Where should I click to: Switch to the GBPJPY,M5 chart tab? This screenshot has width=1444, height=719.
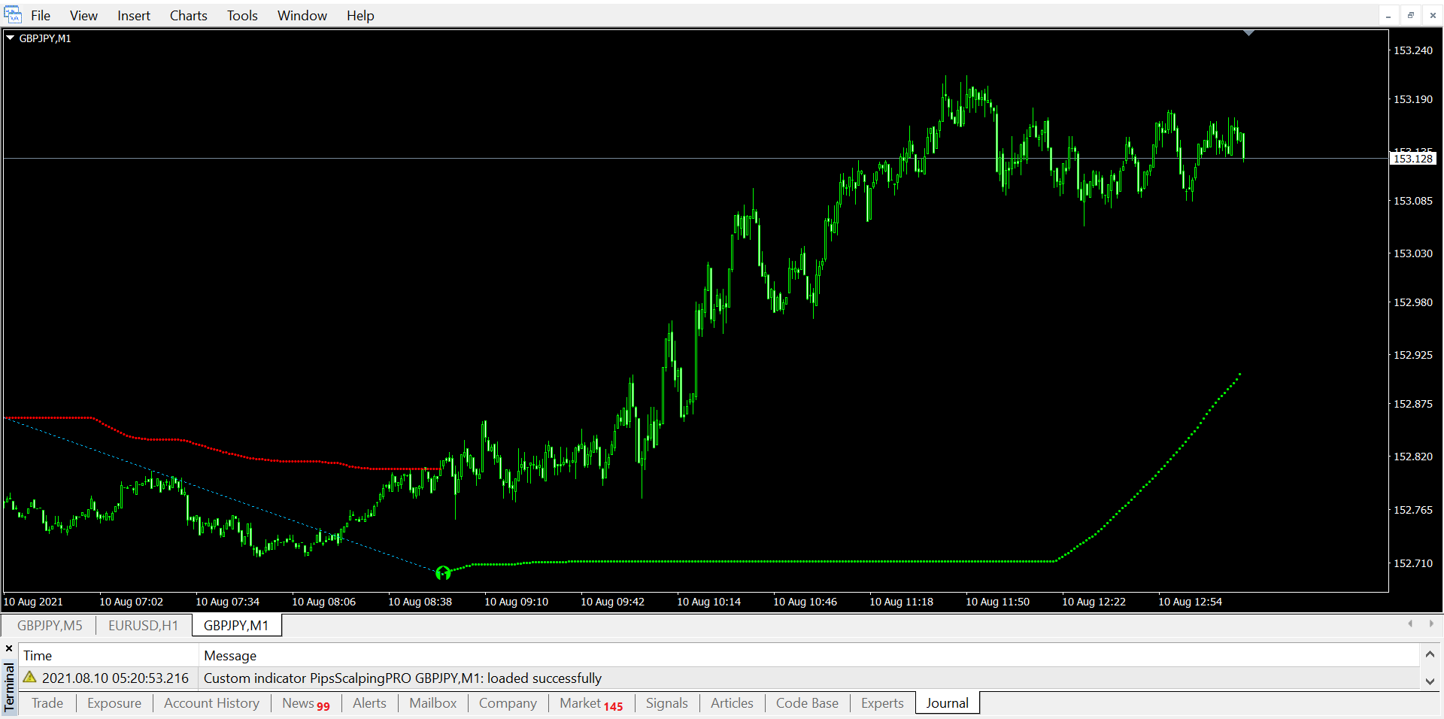click(50, 625)
